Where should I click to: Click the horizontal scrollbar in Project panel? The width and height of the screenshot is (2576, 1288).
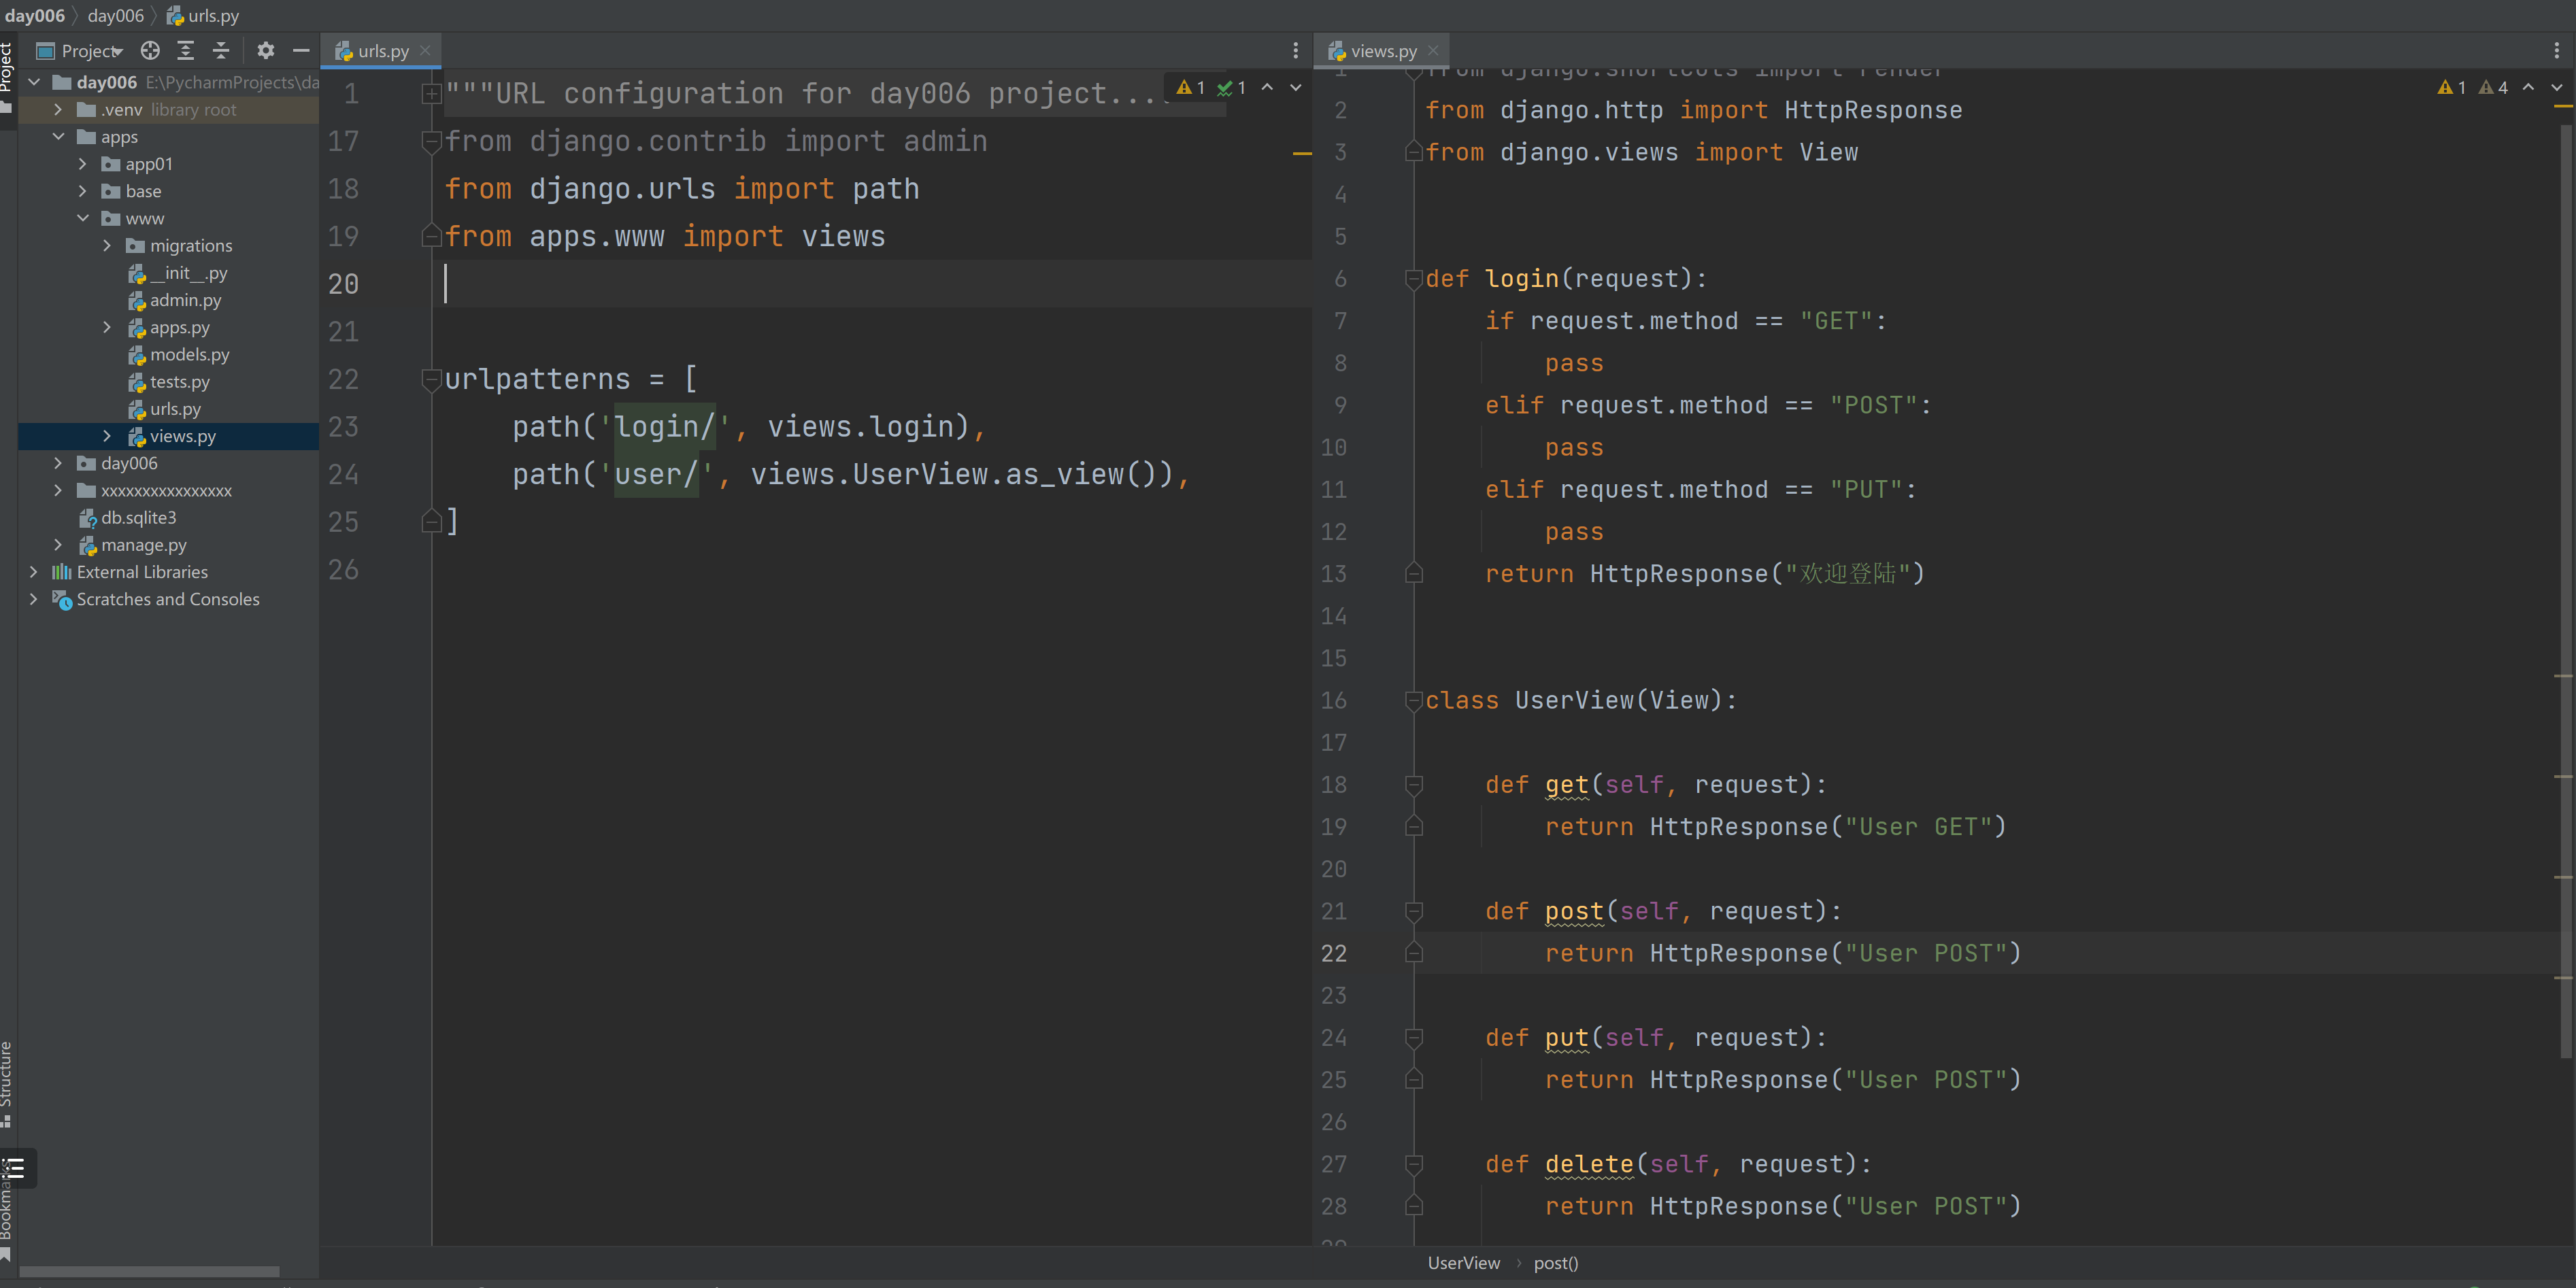(x=150, y=1272)
